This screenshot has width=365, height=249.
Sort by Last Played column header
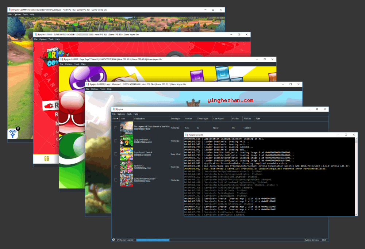(222, 119)
